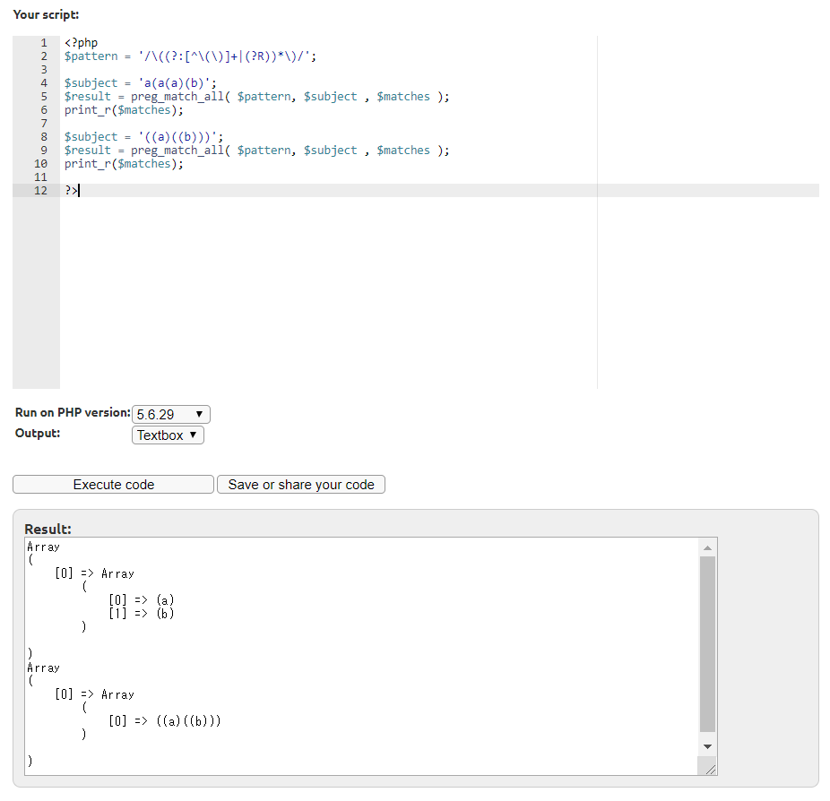
Task: Click the Result textarea resize handle
Action: point(712,770)
